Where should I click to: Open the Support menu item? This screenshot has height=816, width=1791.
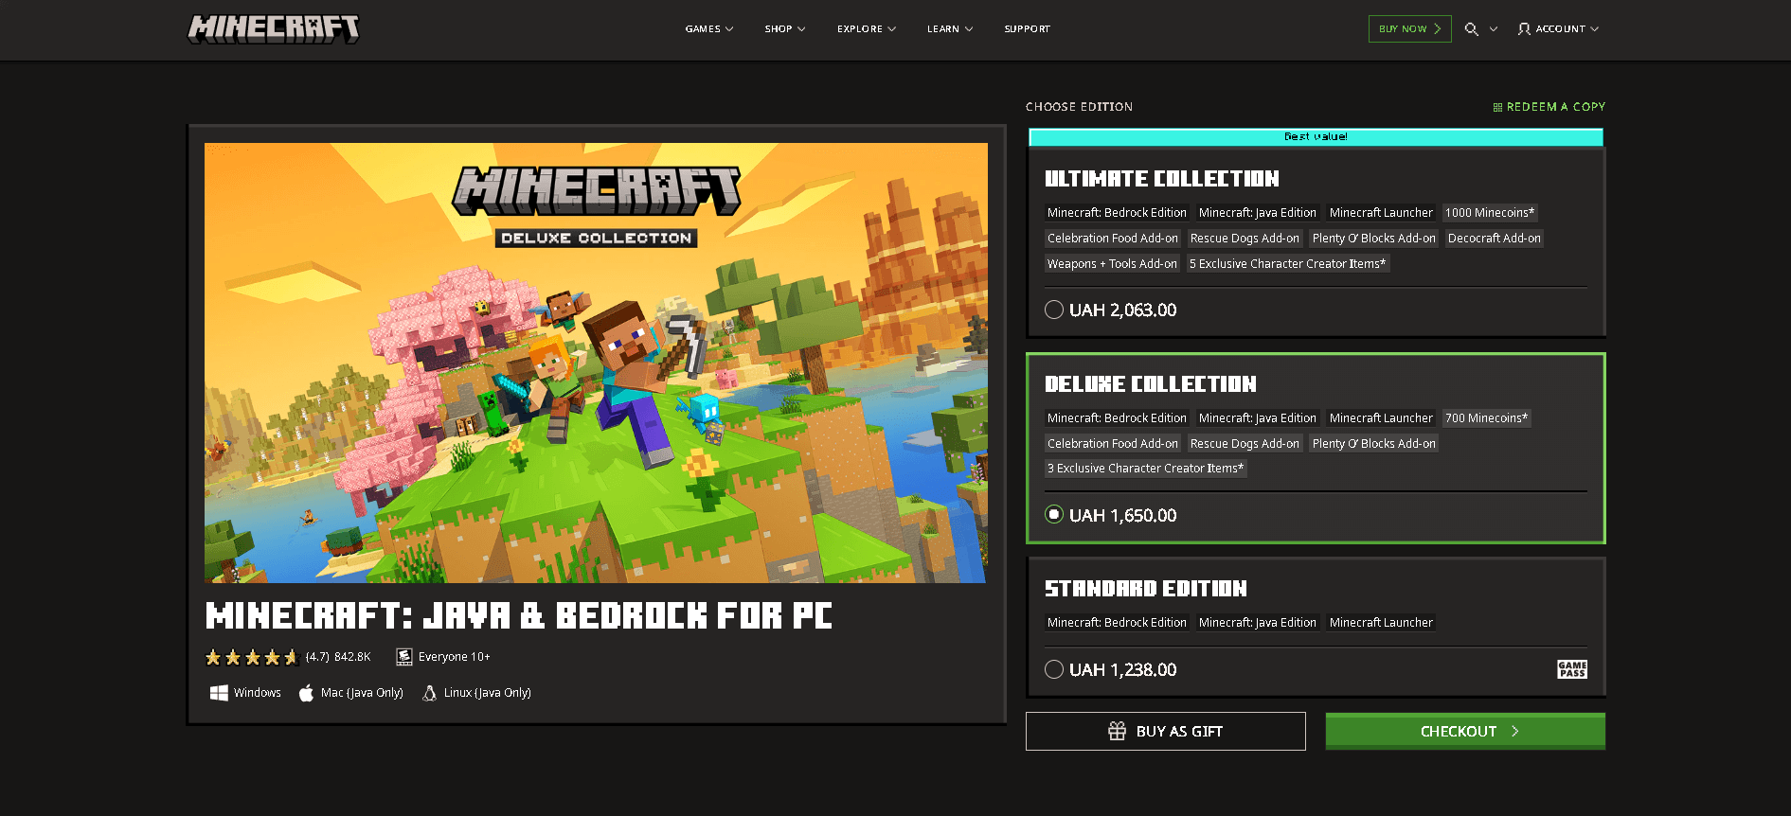tap(1028, 29)
